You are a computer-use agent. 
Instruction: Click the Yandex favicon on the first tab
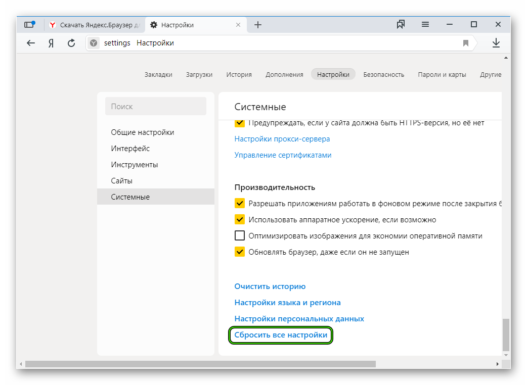(x=52, y=25)
